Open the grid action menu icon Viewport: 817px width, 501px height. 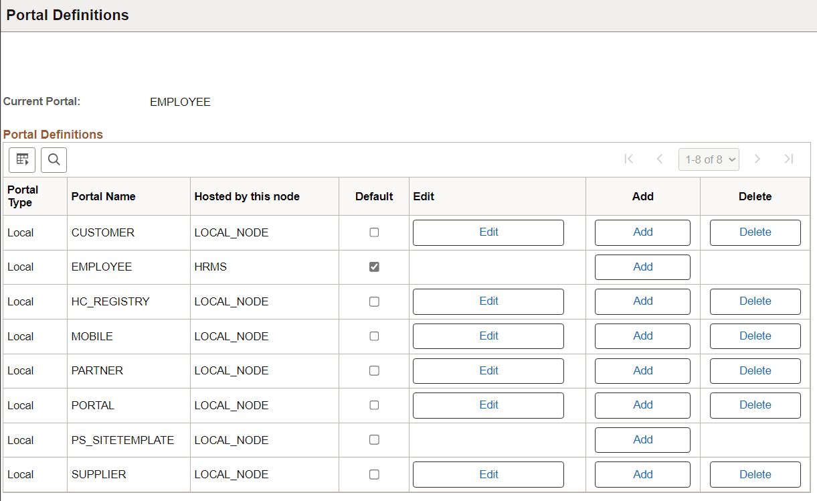(22, 159)
